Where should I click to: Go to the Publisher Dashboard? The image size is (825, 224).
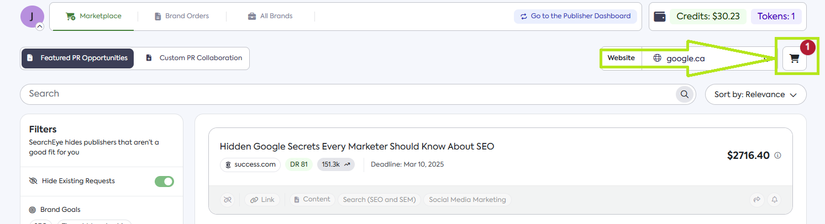tap(575, 16)
